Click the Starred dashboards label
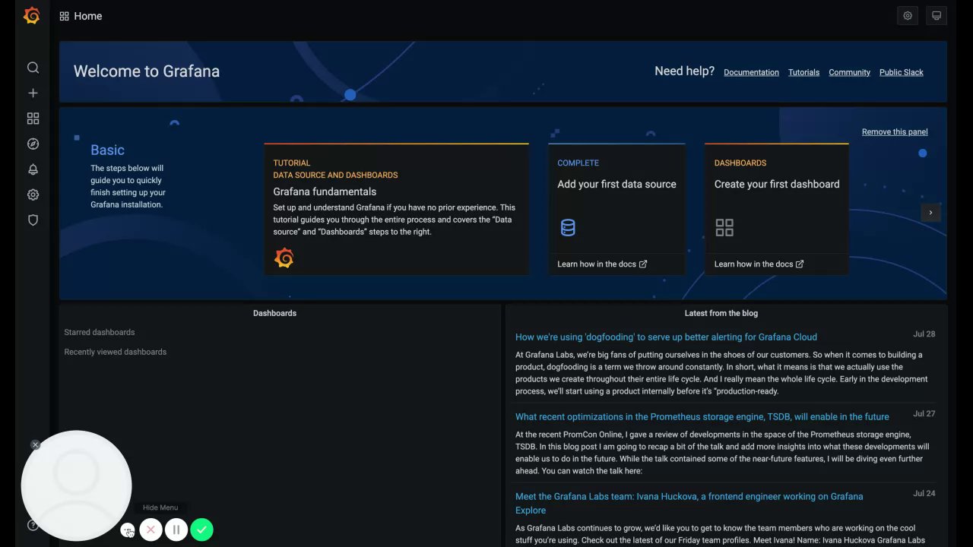This screenshot has width=973, height=547. (100, 332)
